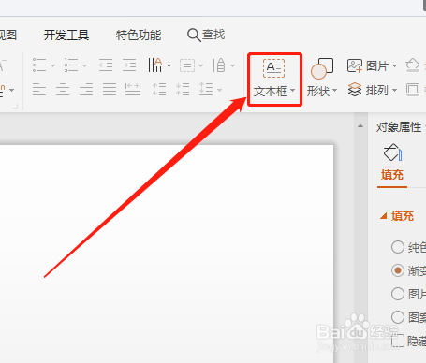The image size is (426, 363).
Task: Click the bulleted list icon
Action: coord(39,65)
